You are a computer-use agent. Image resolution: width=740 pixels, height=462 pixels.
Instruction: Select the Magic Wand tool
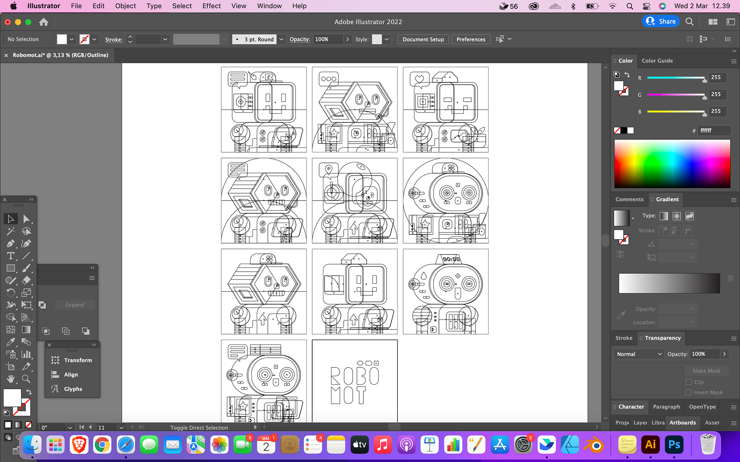click(10, 231)
